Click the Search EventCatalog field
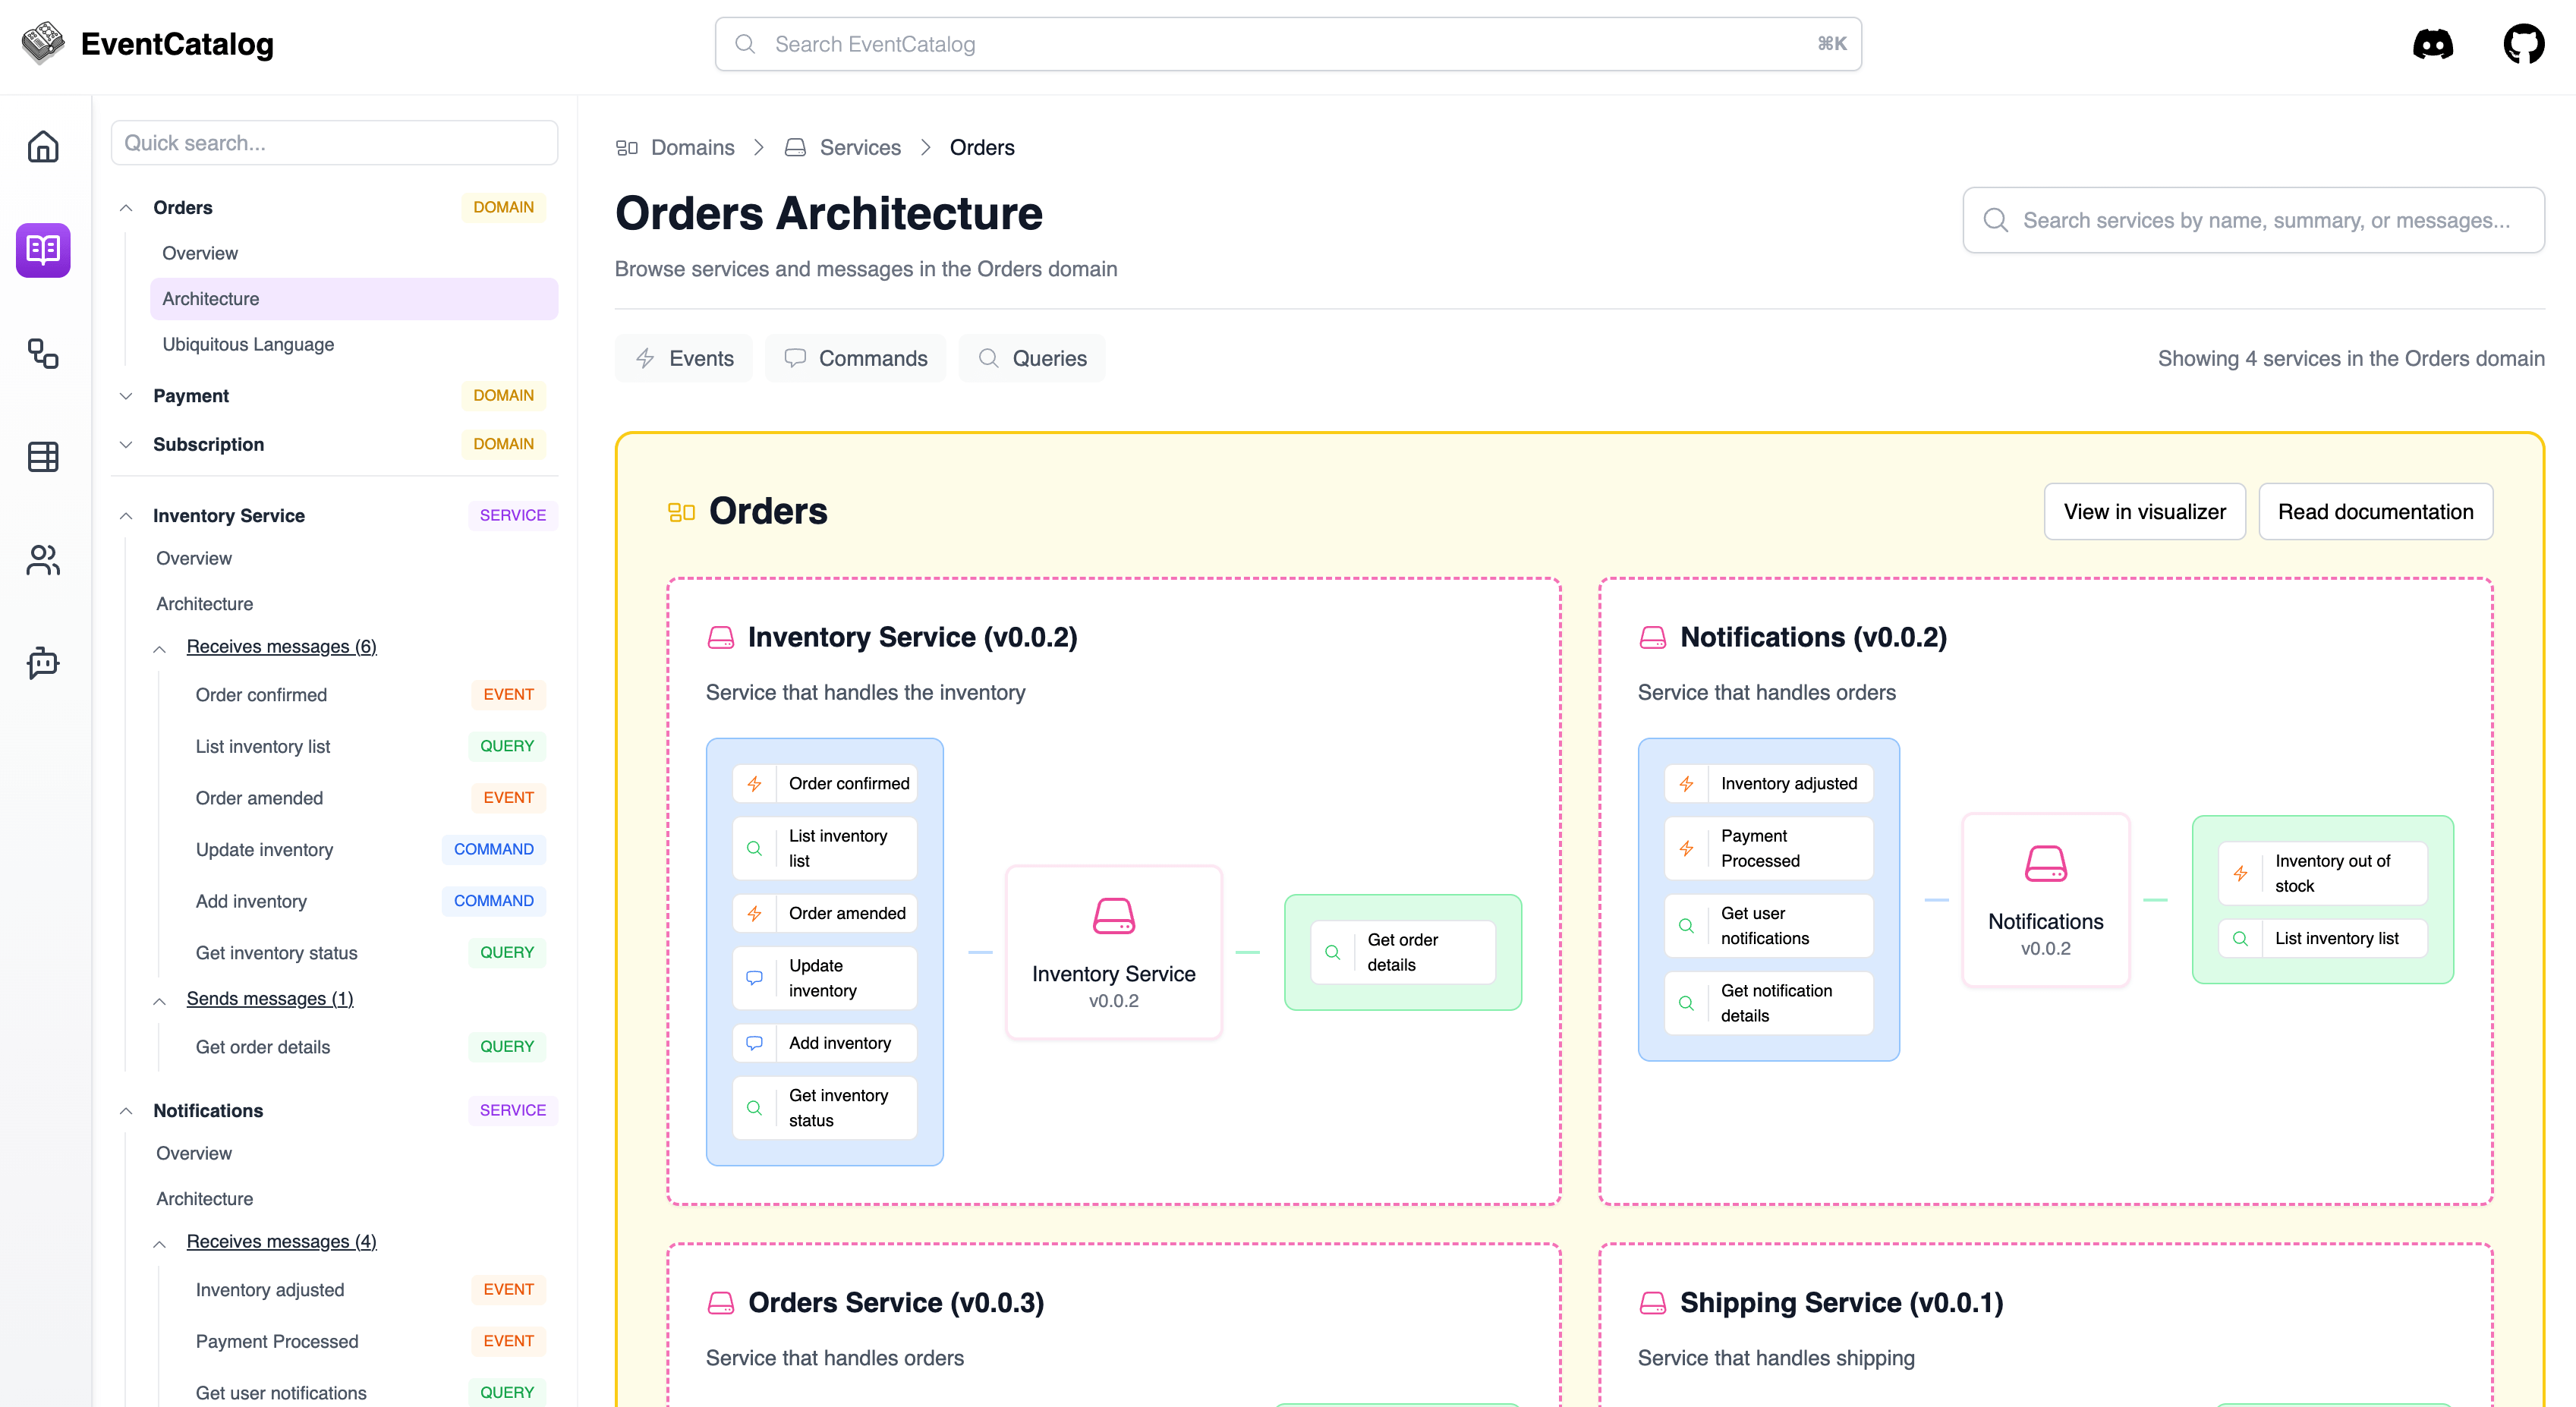The image size is (2576, 1407). coord(1288,43)
